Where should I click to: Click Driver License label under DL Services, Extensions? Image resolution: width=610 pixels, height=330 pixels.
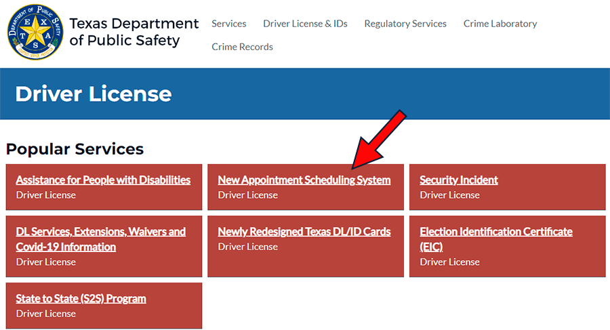click(46, 262)
